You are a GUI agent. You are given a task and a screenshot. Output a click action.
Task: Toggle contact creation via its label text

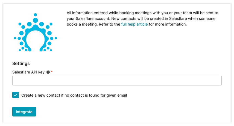point(74,95)
